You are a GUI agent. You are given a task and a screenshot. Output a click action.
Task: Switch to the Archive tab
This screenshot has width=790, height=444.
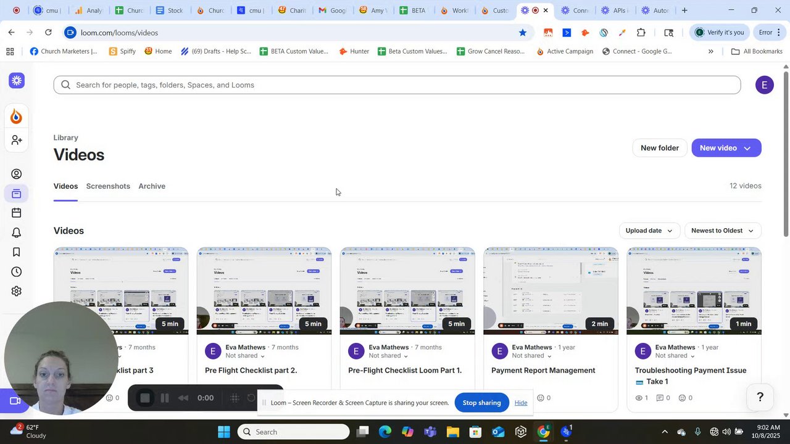coord(152,186)
